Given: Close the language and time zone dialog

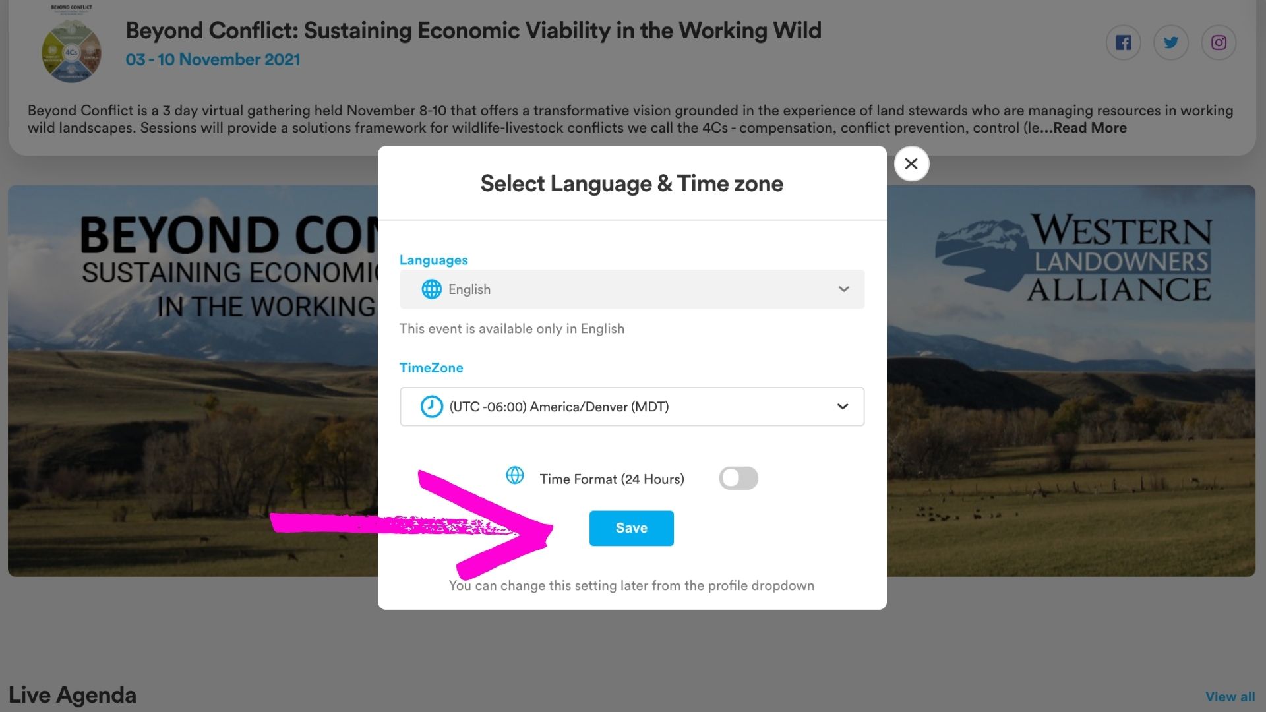Looking at the screenshot, I should [x=911, y=163].
